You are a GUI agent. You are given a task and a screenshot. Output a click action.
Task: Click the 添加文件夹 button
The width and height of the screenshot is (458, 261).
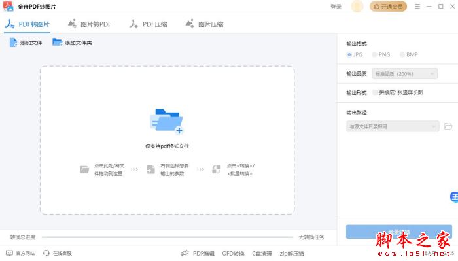click(72, 43)
